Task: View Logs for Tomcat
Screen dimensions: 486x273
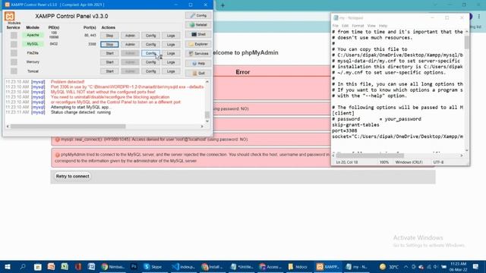Action: (x=171, y=71)
